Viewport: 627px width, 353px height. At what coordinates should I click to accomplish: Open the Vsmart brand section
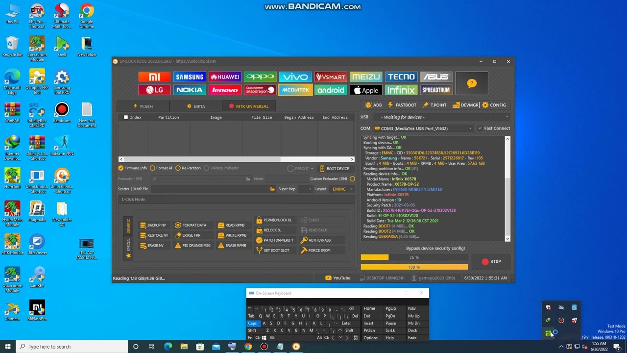331,77
